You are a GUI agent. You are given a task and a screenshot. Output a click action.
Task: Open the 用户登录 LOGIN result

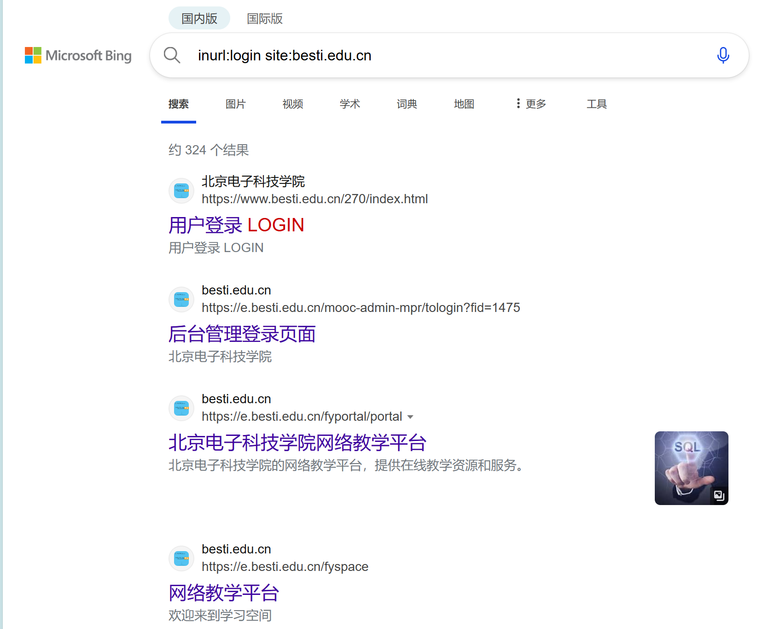(x=236, y=225)
